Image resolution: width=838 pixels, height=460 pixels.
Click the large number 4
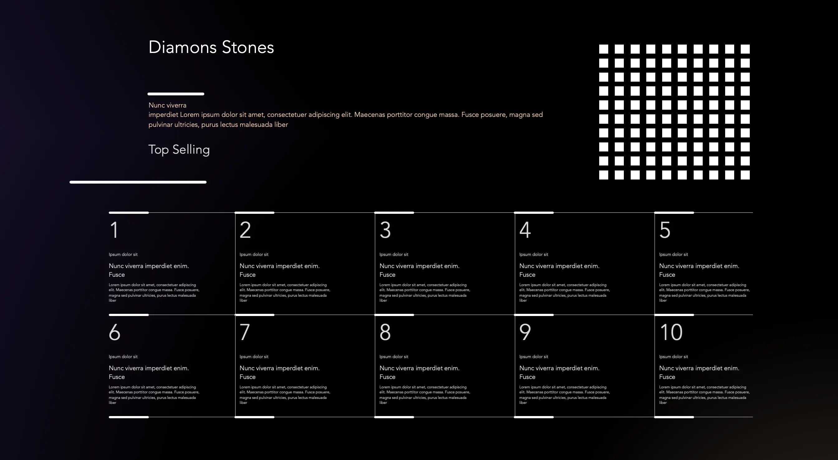(x=525, y=230)
